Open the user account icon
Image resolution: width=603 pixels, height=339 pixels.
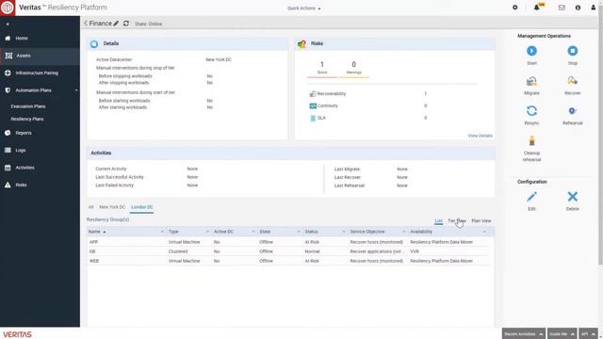click(x=593, y=8)
